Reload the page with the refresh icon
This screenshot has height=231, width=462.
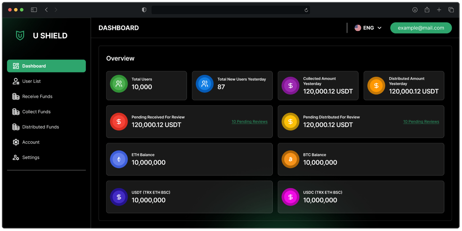click(306, 10)
